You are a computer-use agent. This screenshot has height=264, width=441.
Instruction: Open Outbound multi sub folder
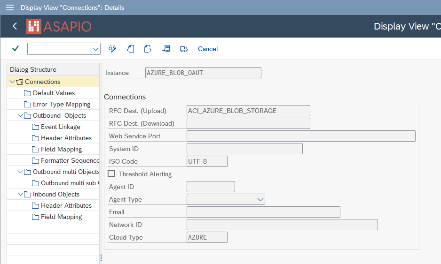[70, 183]
